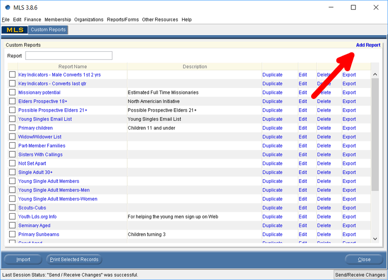Check the Young Singles Email List box
Screen dimensions: 388x280
pos(12,119)
